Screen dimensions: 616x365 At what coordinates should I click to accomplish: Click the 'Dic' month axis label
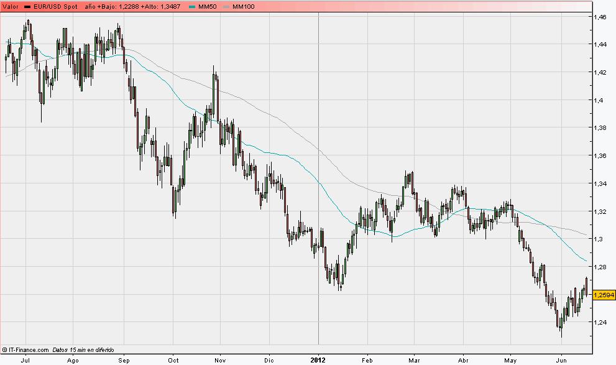pos(269,360)
